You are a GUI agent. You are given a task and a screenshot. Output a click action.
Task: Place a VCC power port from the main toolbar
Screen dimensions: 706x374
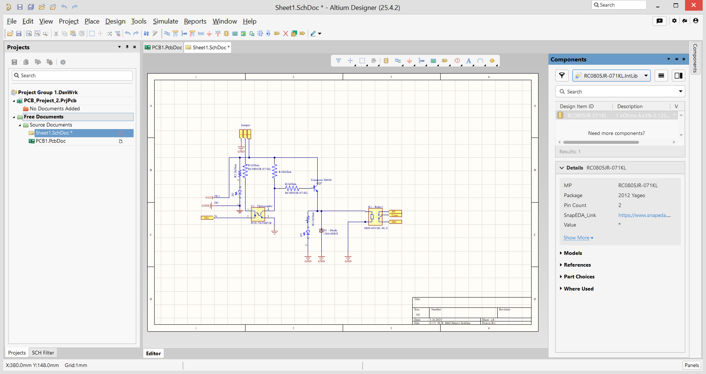coord(218,33)
